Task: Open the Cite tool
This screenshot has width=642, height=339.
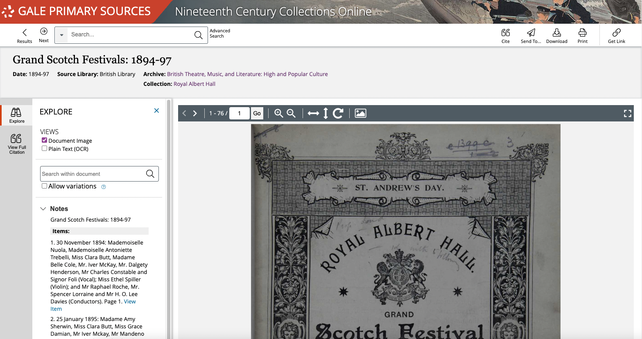Action: (506, 36)
